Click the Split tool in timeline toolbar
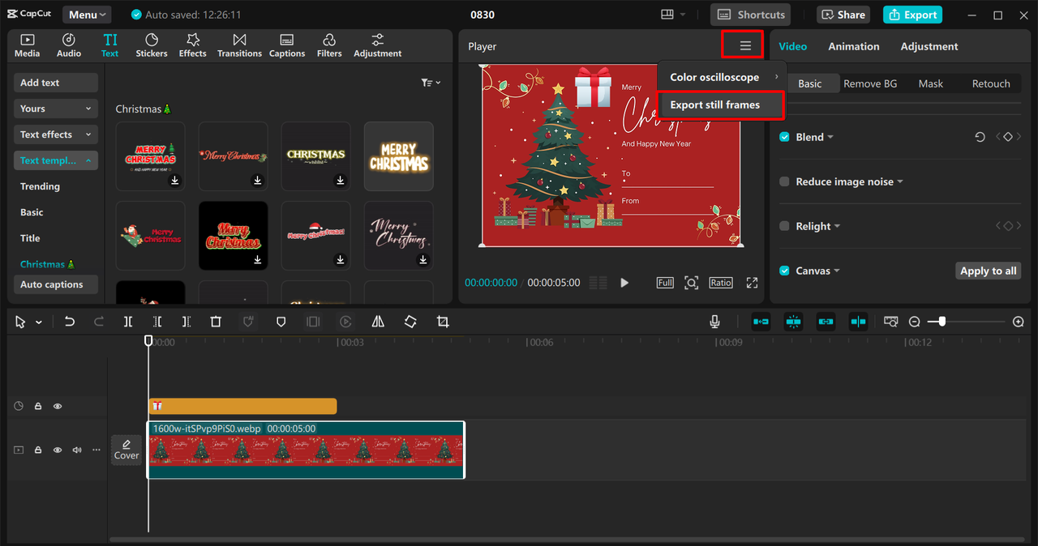This screenshot has height=546, width=1038. [128, 322]
